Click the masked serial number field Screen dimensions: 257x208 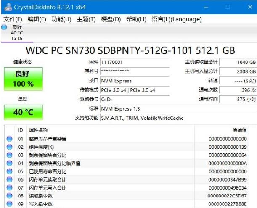135,71
